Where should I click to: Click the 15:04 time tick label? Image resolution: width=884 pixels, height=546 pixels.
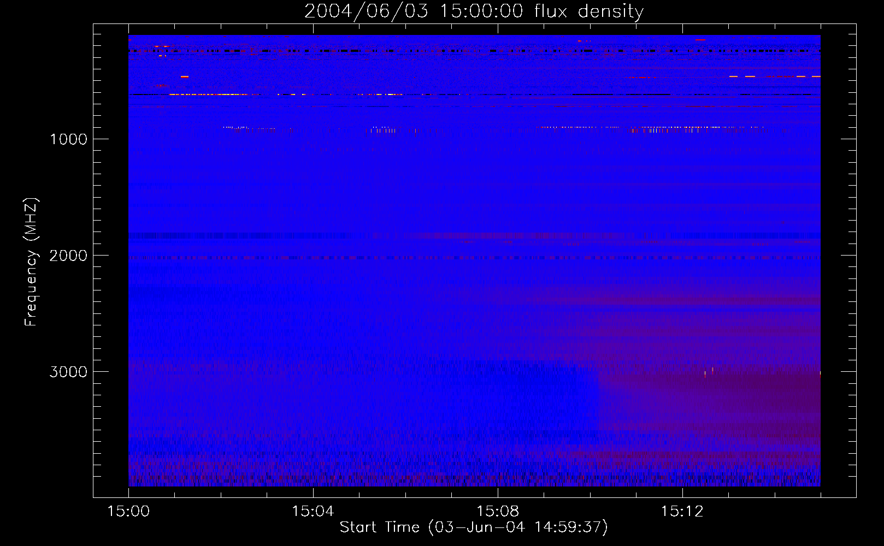coord(313,512)
